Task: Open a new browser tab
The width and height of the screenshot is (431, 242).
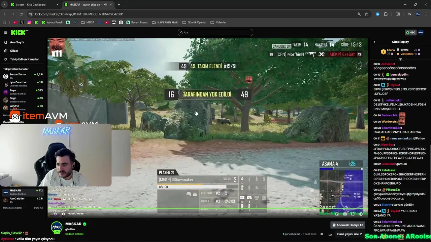Action: 119,5
